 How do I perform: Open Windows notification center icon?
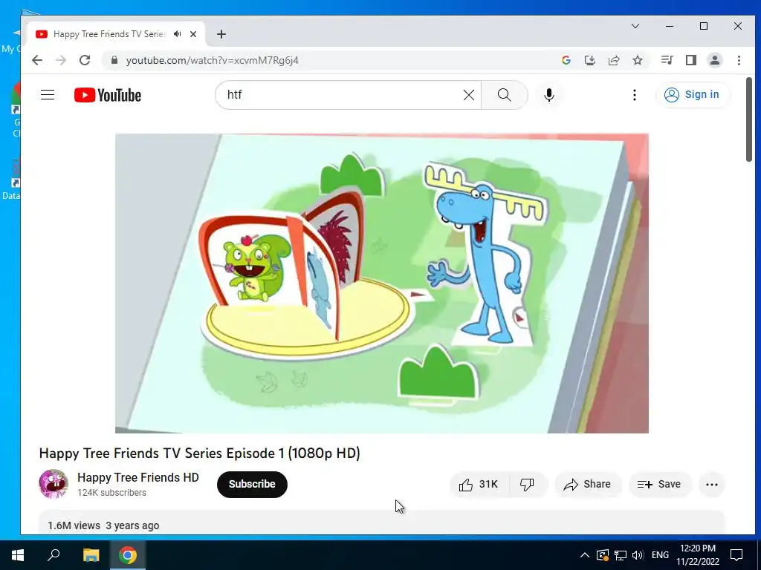coord(736,555)
